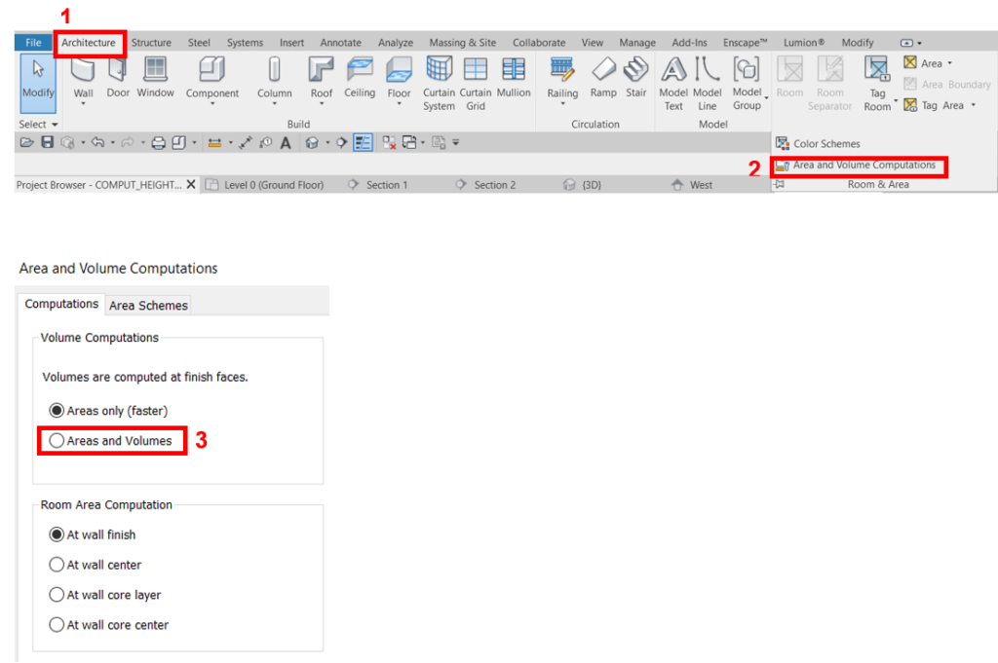This screenshot has height=663, width=998.
Task: Pin the Room & Area panel
Action: (x=781, y=184)
